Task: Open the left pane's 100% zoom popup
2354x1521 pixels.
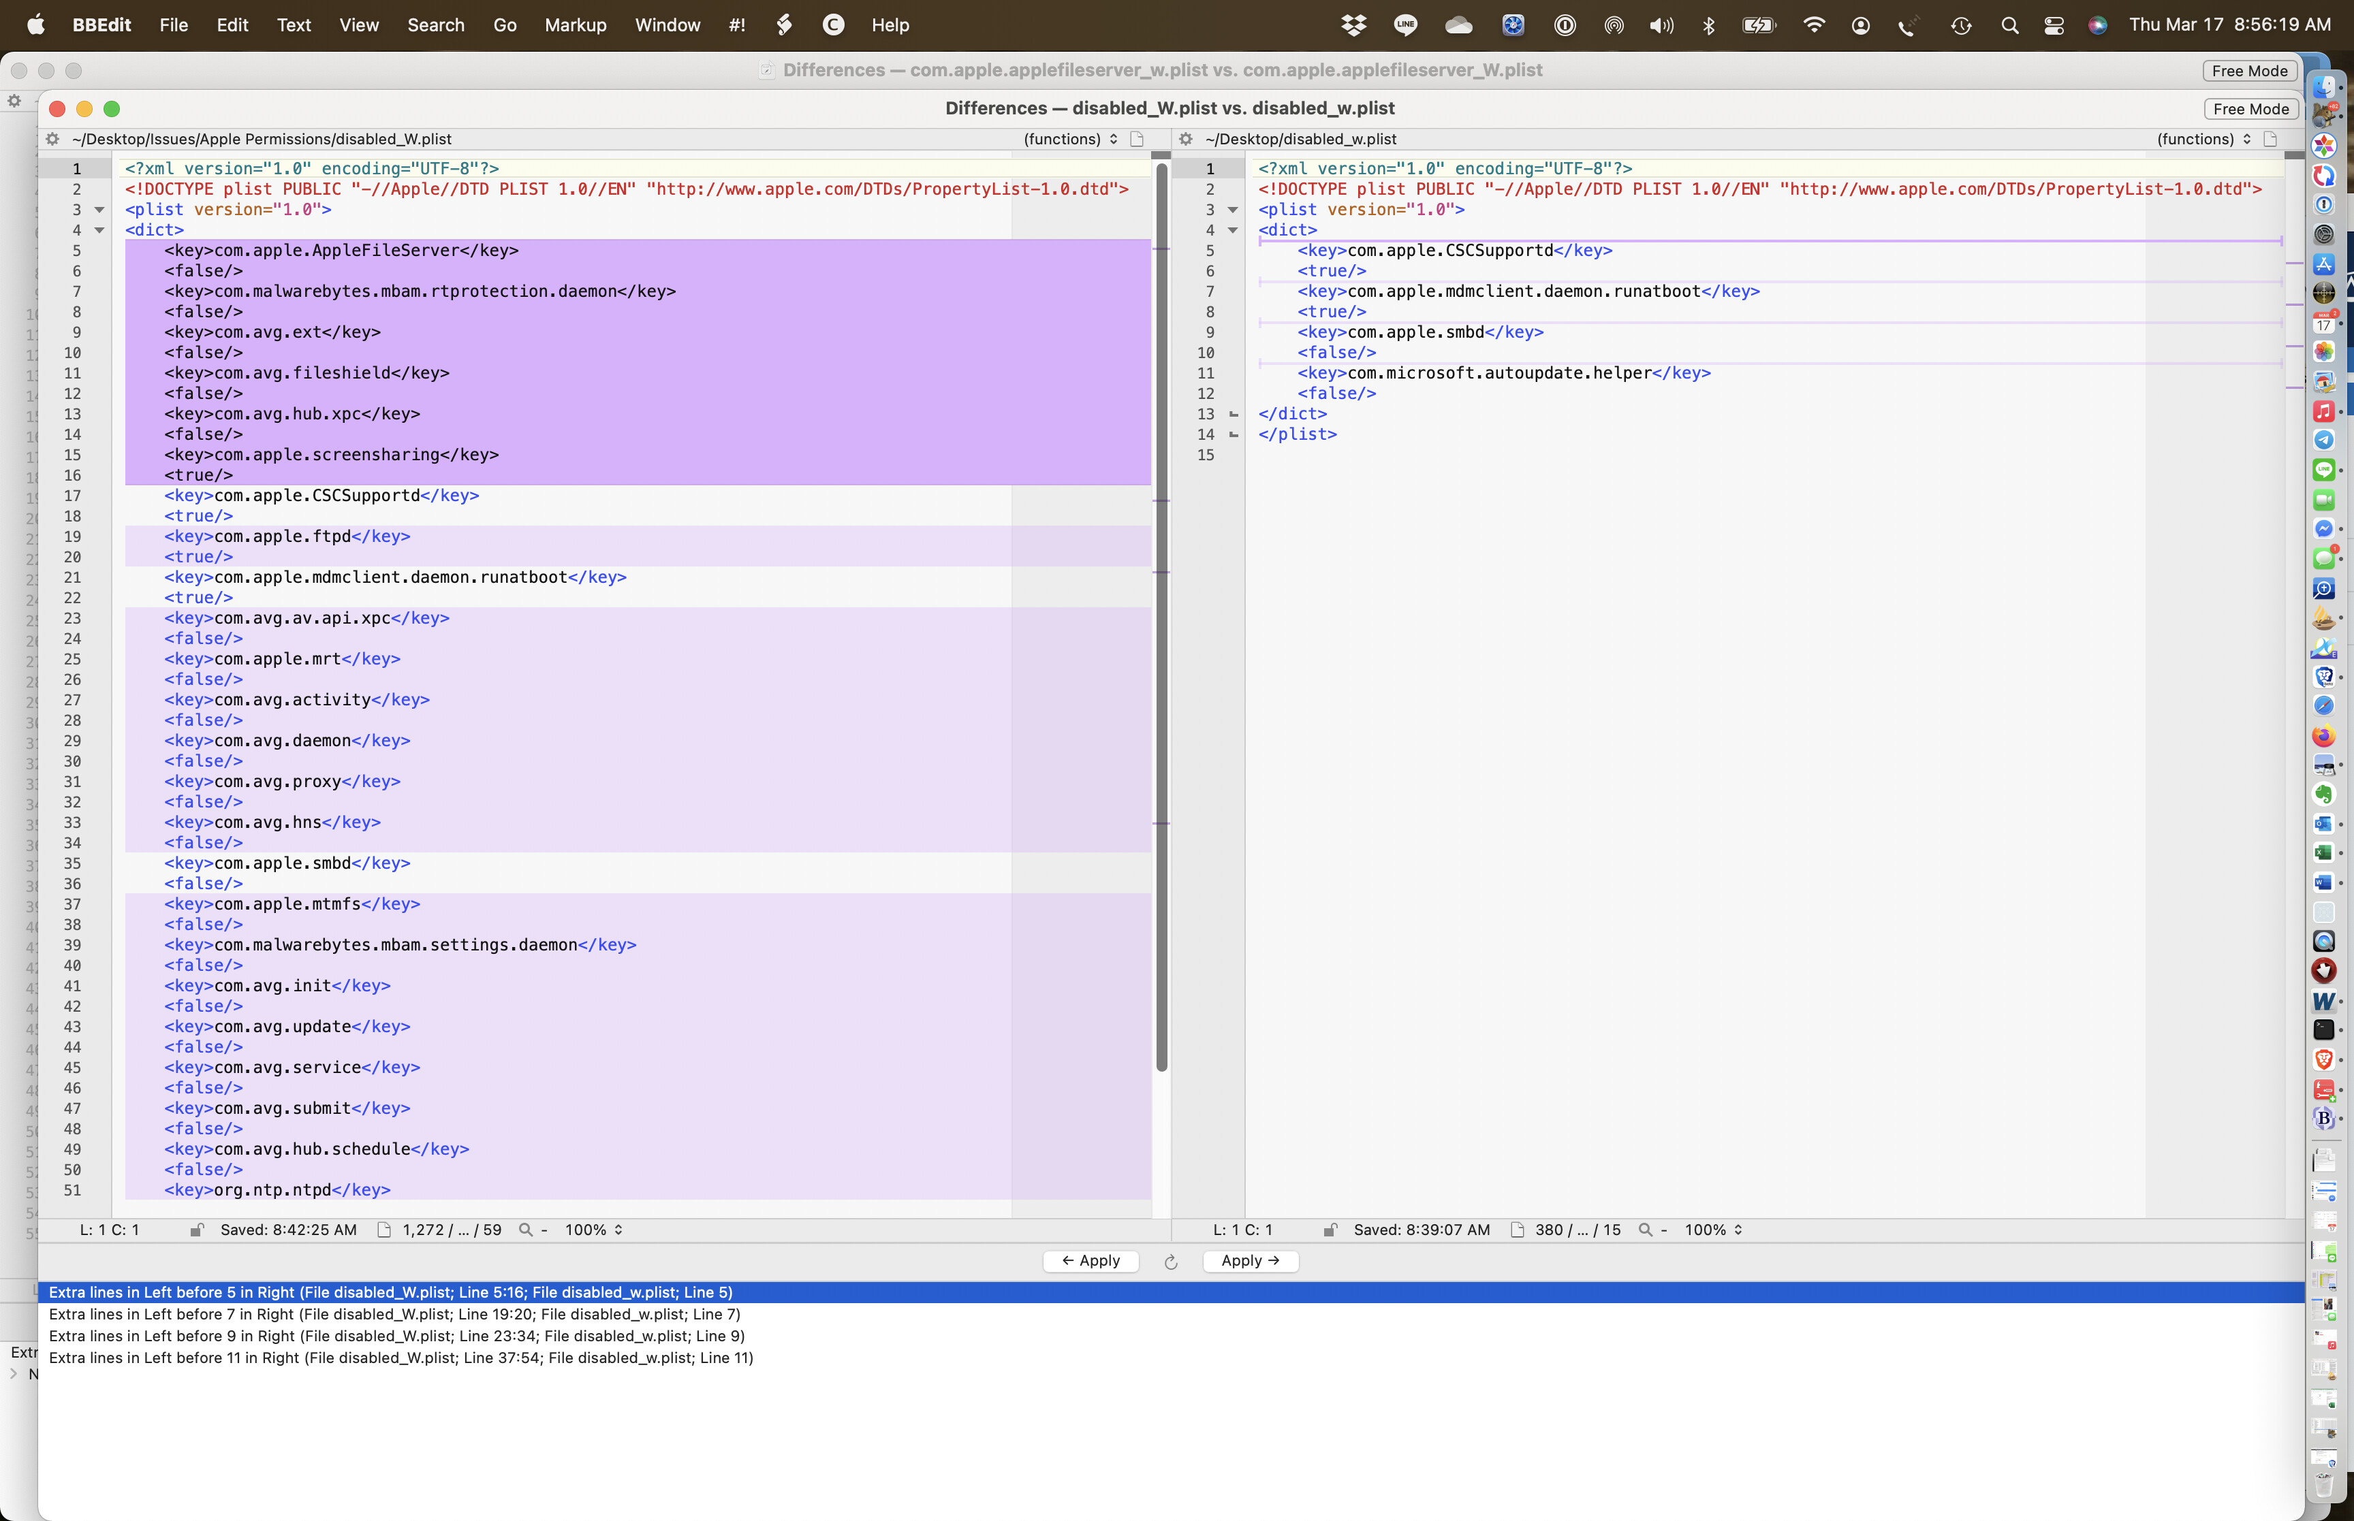Action: coord(594,1230)
